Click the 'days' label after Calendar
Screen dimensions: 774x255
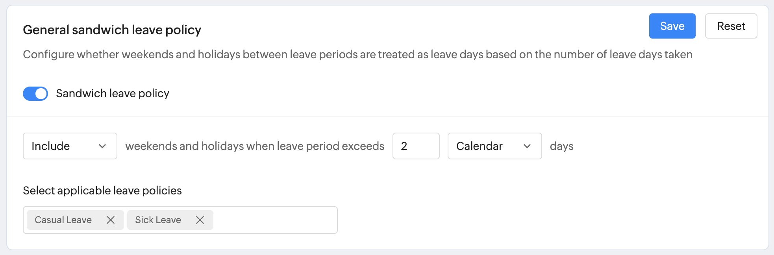tap(561, 146)
